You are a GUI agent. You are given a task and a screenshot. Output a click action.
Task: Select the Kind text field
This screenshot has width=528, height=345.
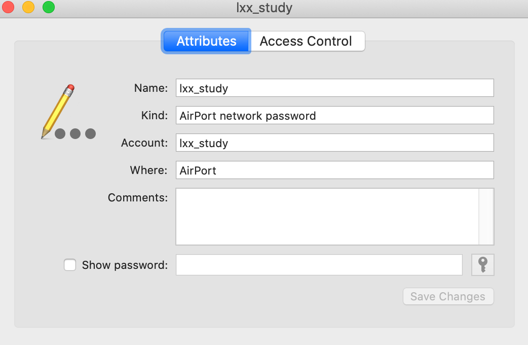click(x=334, y=116)
